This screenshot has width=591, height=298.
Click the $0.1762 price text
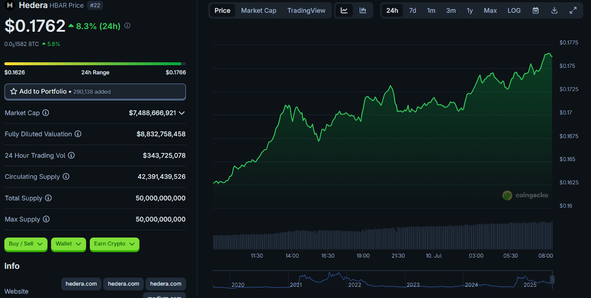click(35, 26)
